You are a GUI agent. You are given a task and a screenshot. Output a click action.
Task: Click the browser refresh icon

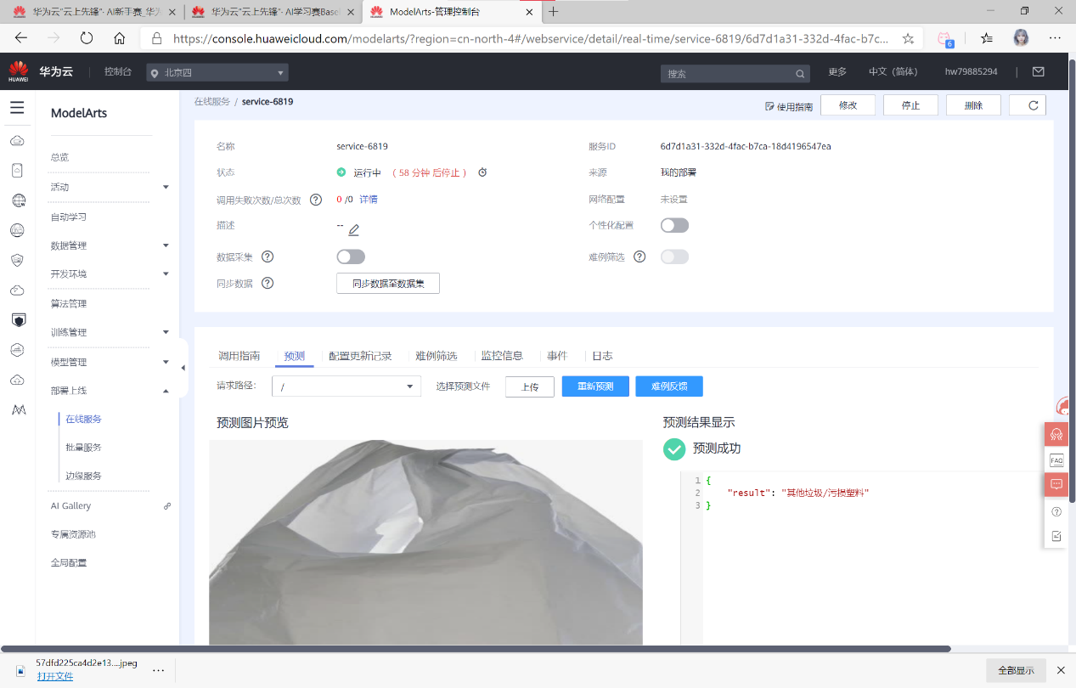coord(86,38)
